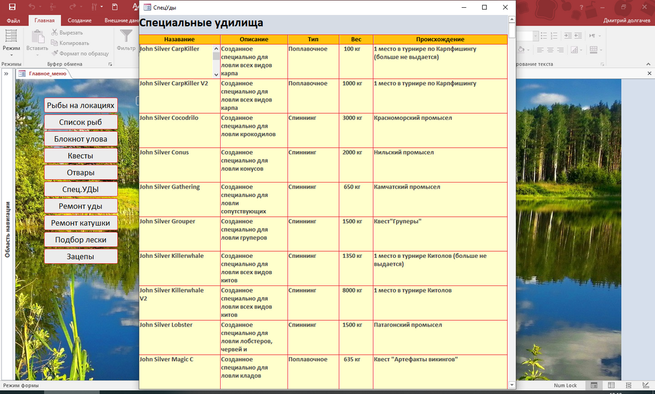
Task: Click the vertical scrollbar in СпецУды form
Action: pyautogui.click(x=511, y=196)
